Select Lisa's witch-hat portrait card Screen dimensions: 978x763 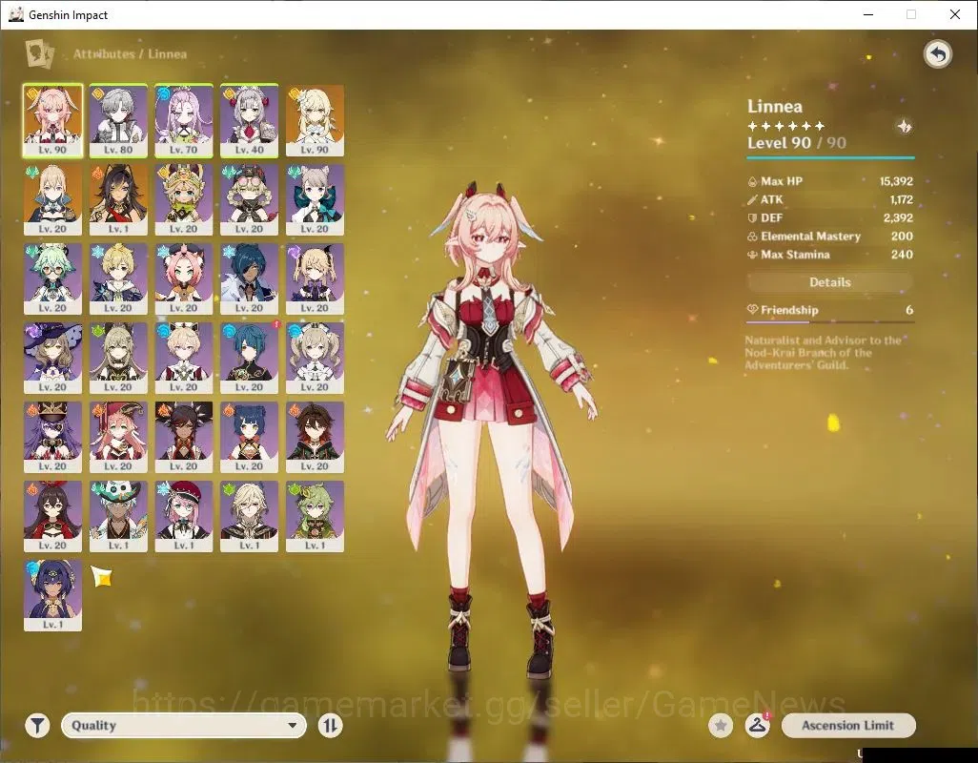[53, 358]
